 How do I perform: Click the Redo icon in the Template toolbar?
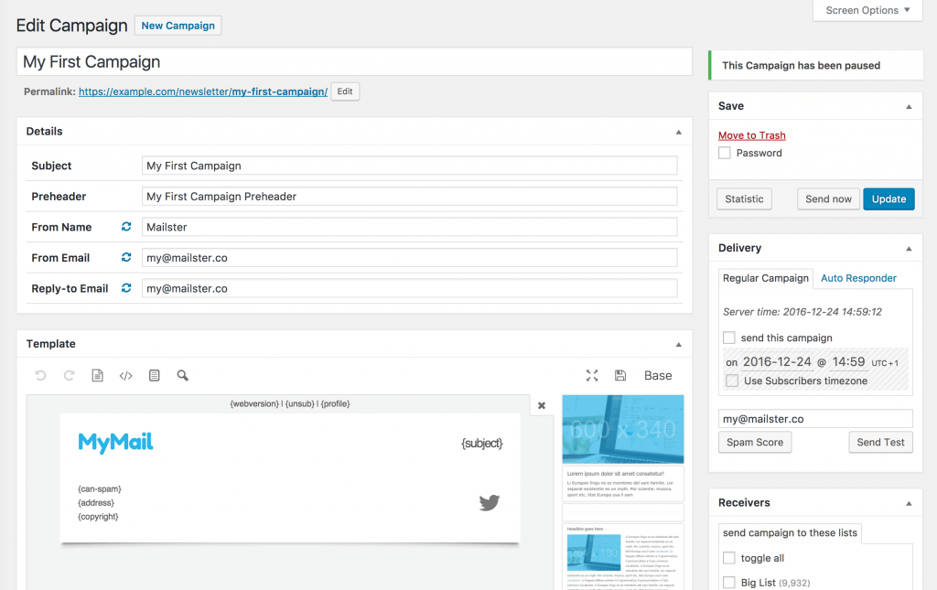coord(69,375)
